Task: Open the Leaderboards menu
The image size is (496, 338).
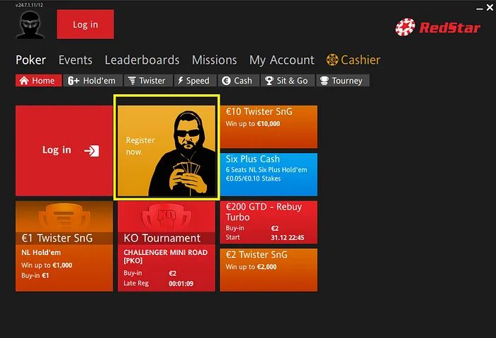Action: [x=142, y=60]
